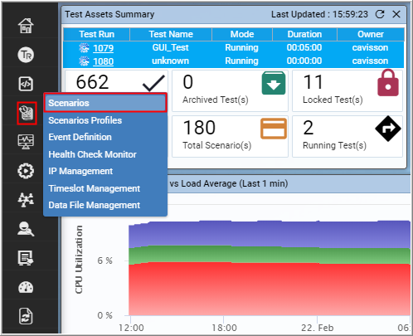Click the gear play settings sidebar icon
413x336 pixels.
[x=26, y=171]
